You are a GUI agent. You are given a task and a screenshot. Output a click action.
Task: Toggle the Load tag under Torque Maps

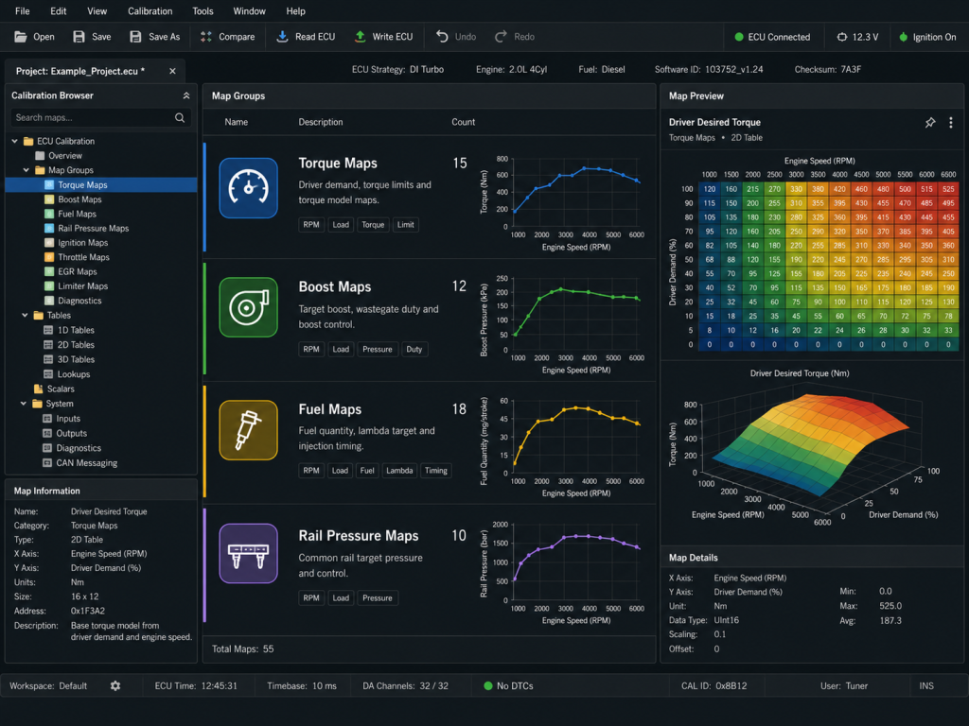(341, 225)
